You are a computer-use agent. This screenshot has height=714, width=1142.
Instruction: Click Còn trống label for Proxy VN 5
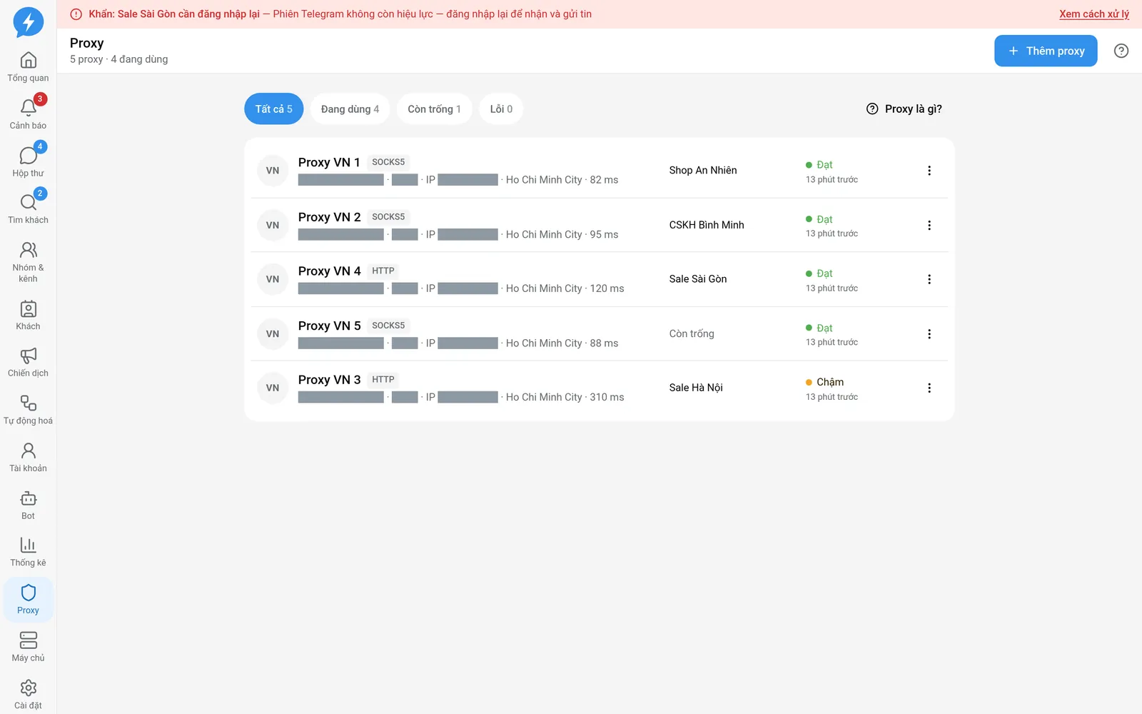point(692,333)
